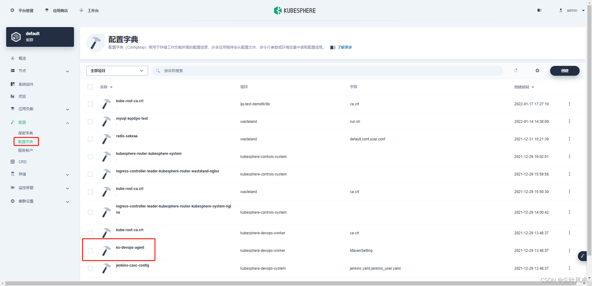Expand the 应用负载 workloads menu

pos(40,109)
